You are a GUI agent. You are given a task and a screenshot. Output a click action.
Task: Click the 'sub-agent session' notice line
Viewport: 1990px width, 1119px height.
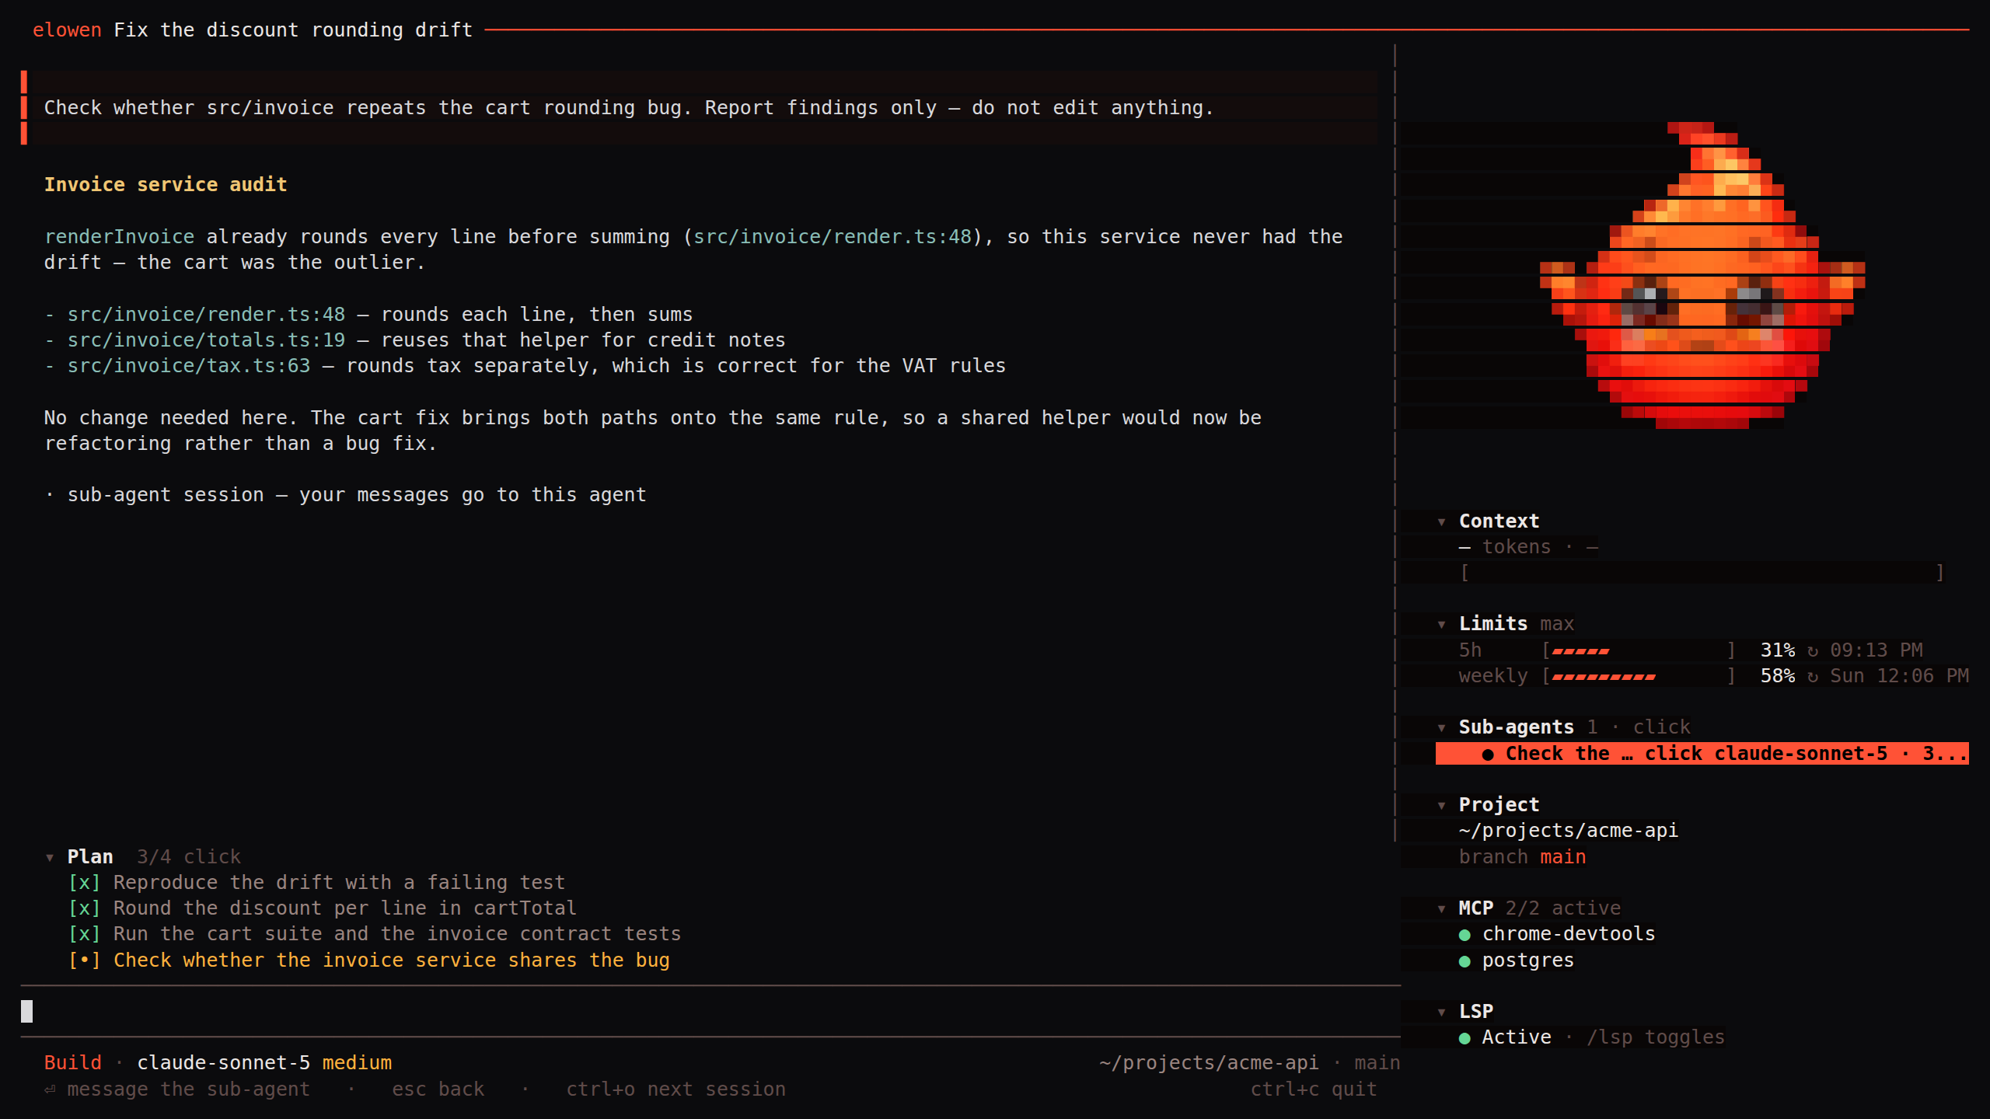pyautogui.click(x=345, y=495)
